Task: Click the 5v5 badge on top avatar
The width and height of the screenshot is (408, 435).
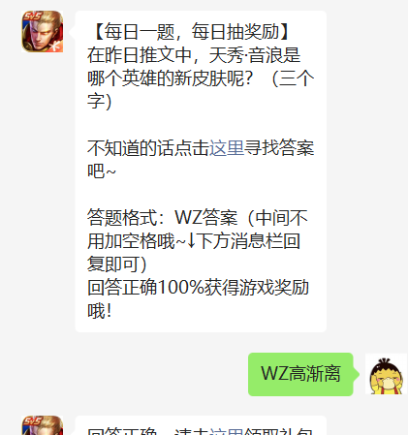Action: pos(32,16)
